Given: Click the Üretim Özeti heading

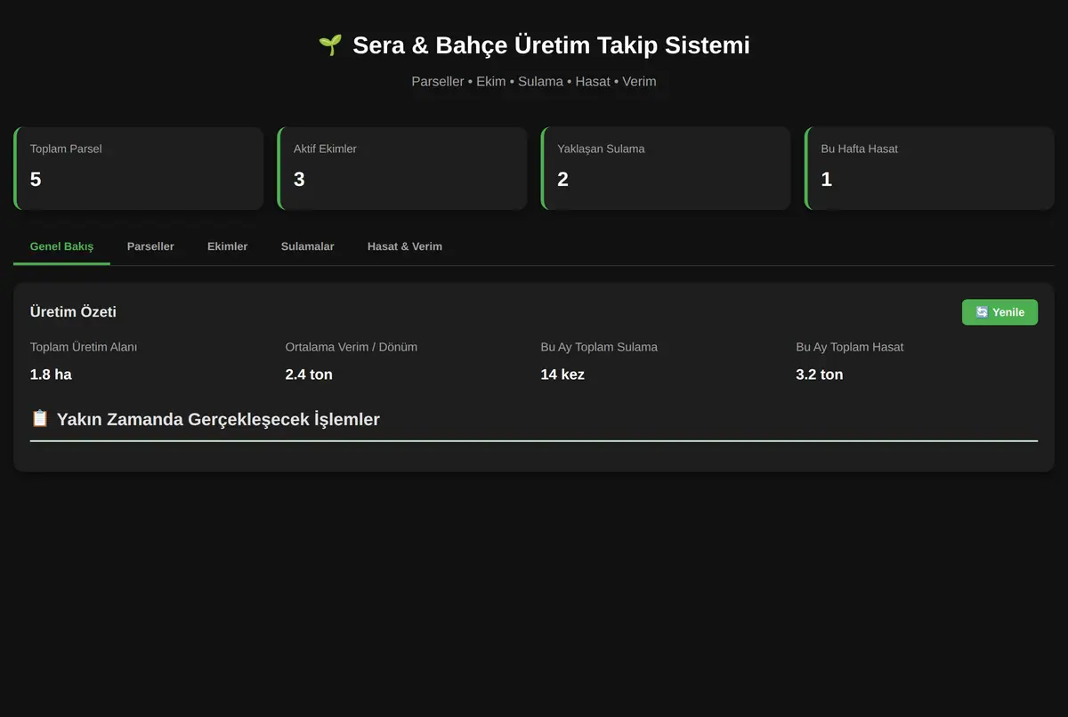Looking at the screenshot, I should pyautogui.click(x=73, y=311).
